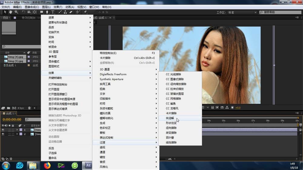This screenshot has width=303, height=170.
Task: Click 重命名 in layer menu
Action: coord(67,158)
